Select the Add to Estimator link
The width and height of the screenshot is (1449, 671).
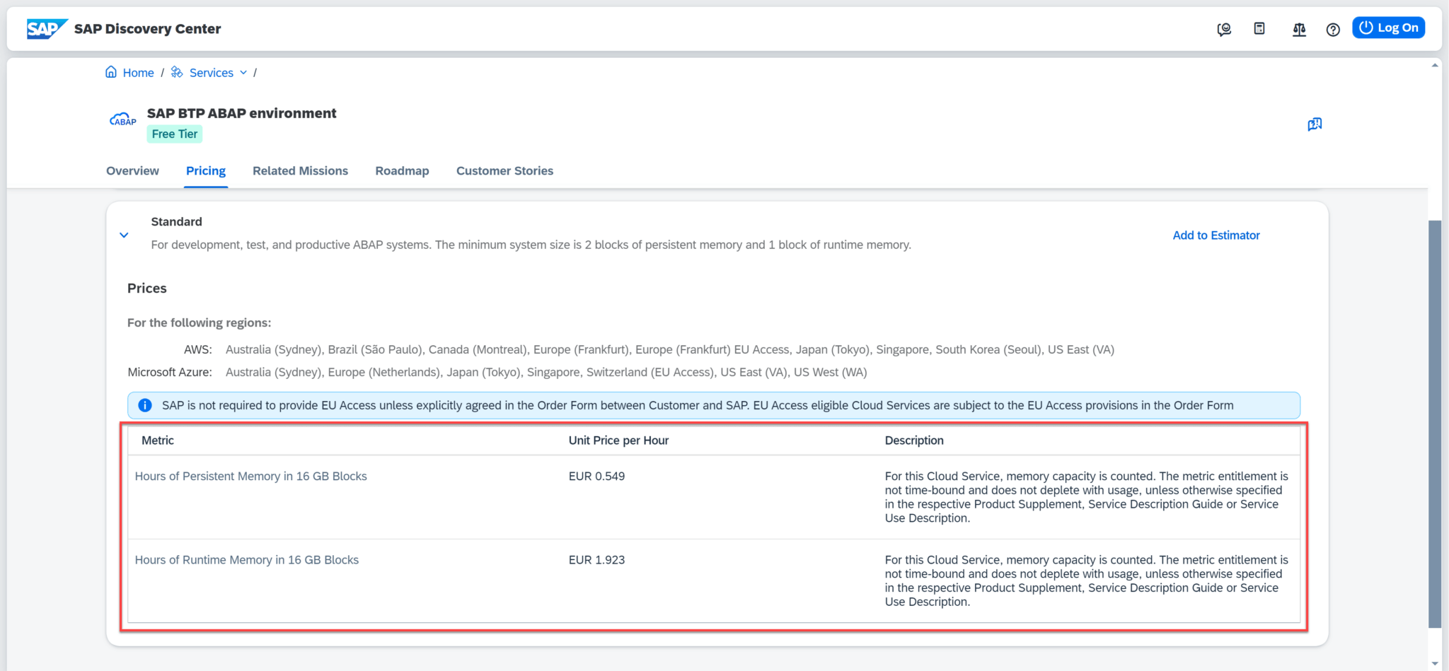pos(1216,235)
